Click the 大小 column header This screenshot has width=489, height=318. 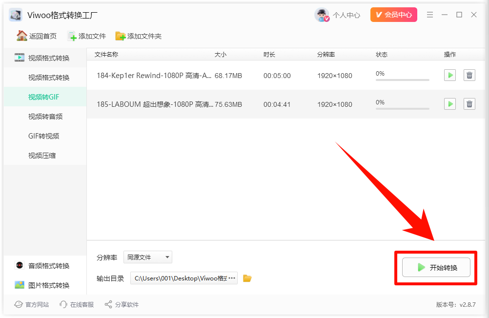(220, 54)
